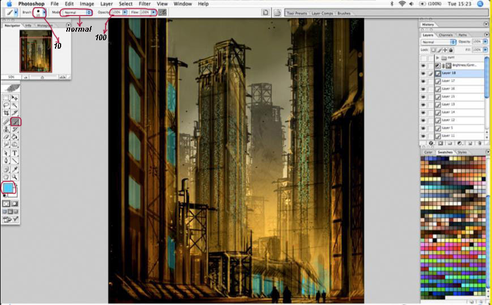Select the Brush tool in the toolbox

[x=15, y=122]
